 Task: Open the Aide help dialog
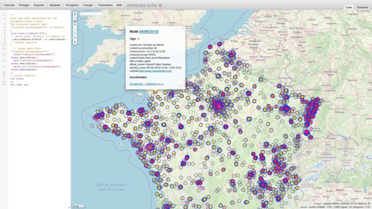coord(119,5)
